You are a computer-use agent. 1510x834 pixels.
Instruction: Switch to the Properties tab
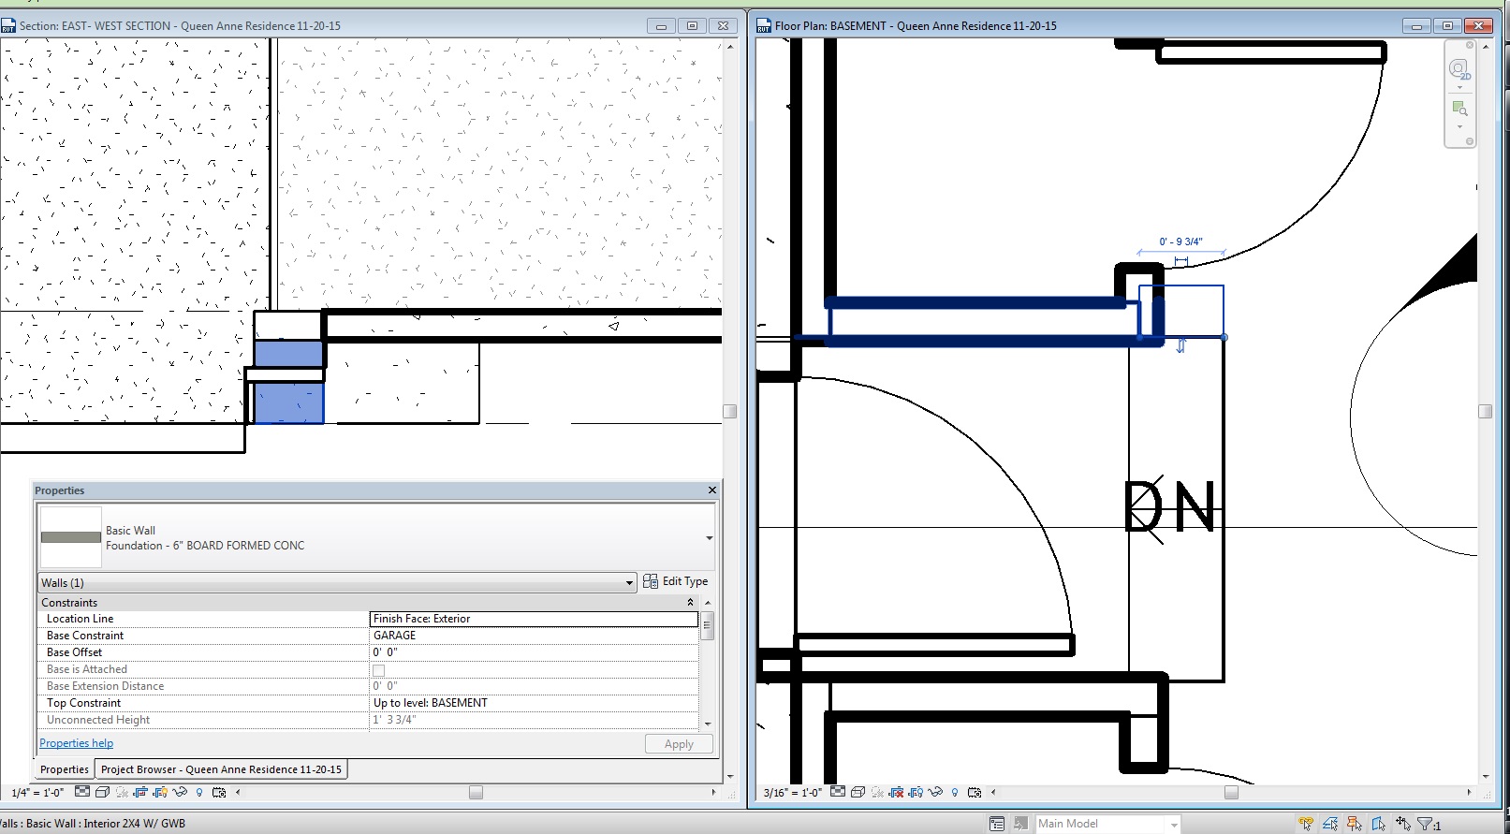pos(65,769)
